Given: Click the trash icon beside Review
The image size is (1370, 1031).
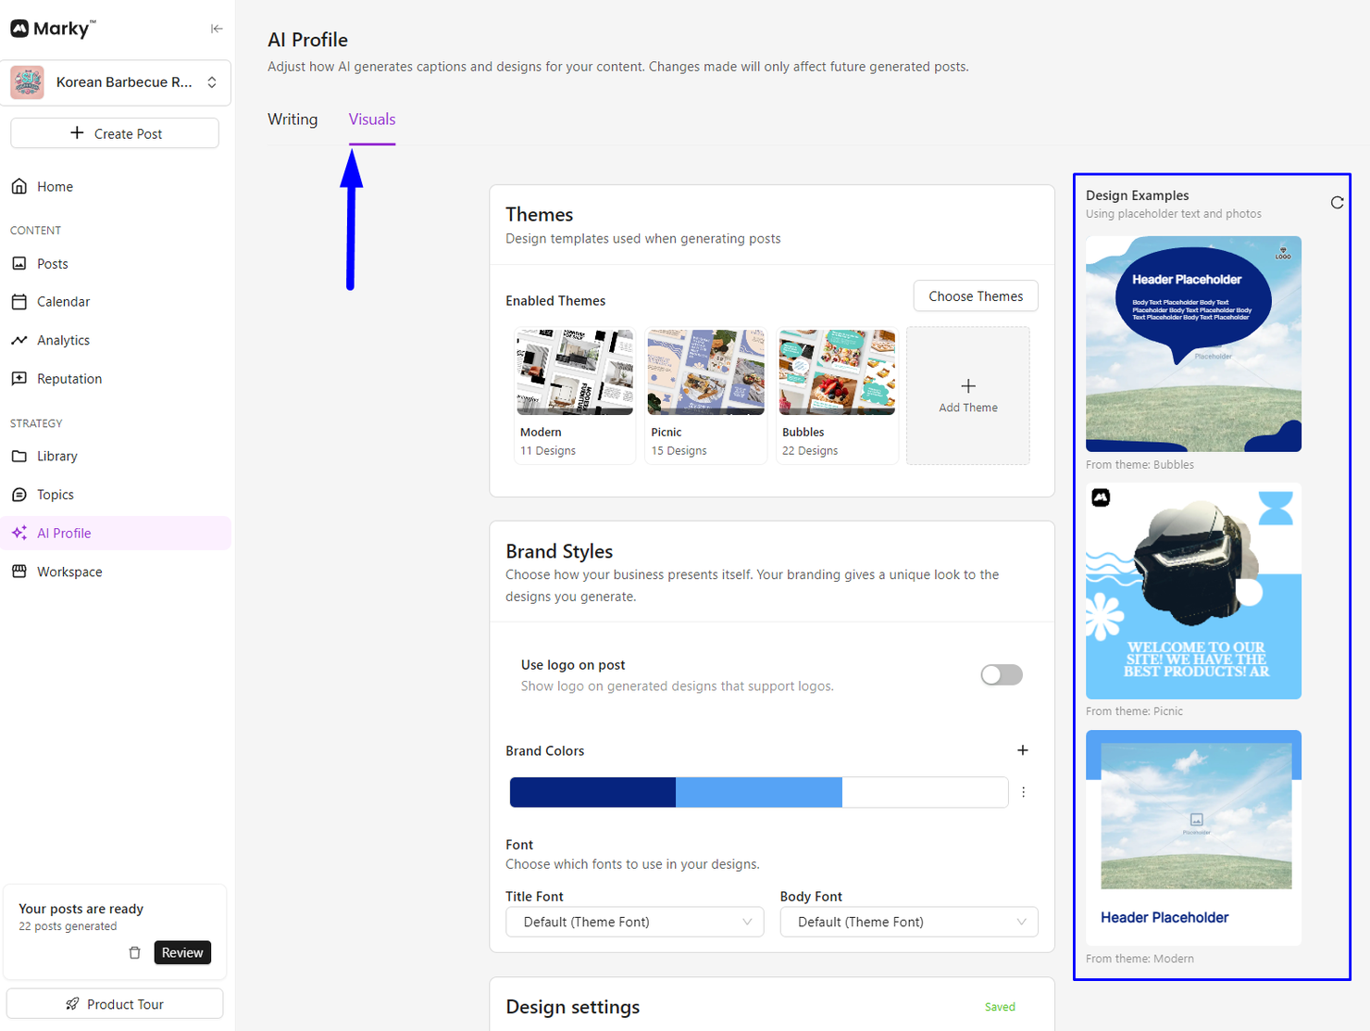Looking at the screenshot, I should 135,952.
